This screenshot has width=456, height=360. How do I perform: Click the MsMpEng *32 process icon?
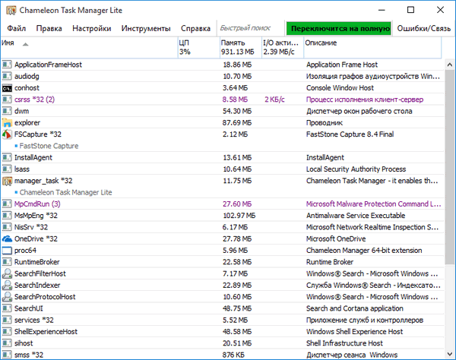[x=7, y=216]
